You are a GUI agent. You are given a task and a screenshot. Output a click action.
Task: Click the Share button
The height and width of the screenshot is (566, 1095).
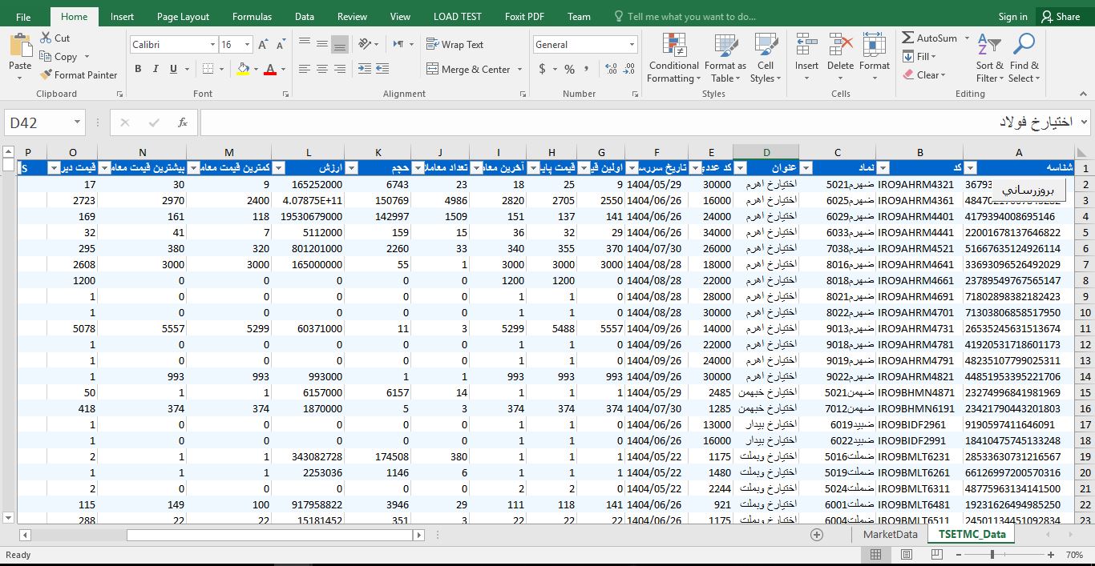1061,17
